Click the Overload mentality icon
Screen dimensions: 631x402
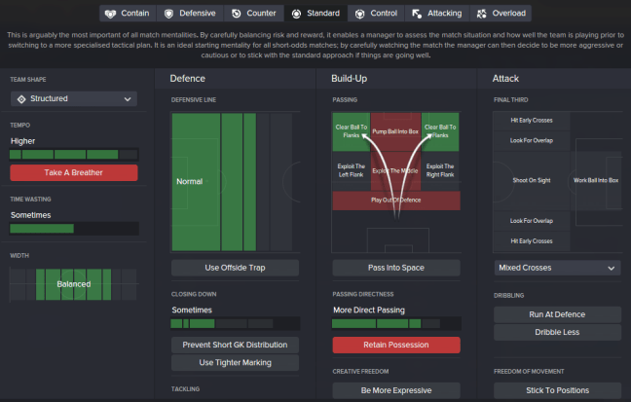point(483,14)
